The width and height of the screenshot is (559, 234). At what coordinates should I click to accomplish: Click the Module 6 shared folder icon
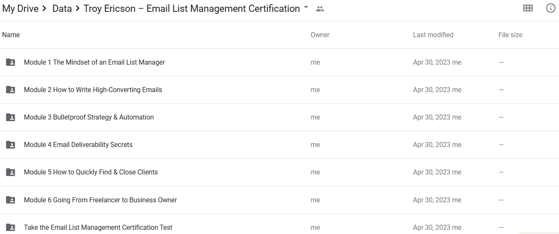[x=11, y=200]
